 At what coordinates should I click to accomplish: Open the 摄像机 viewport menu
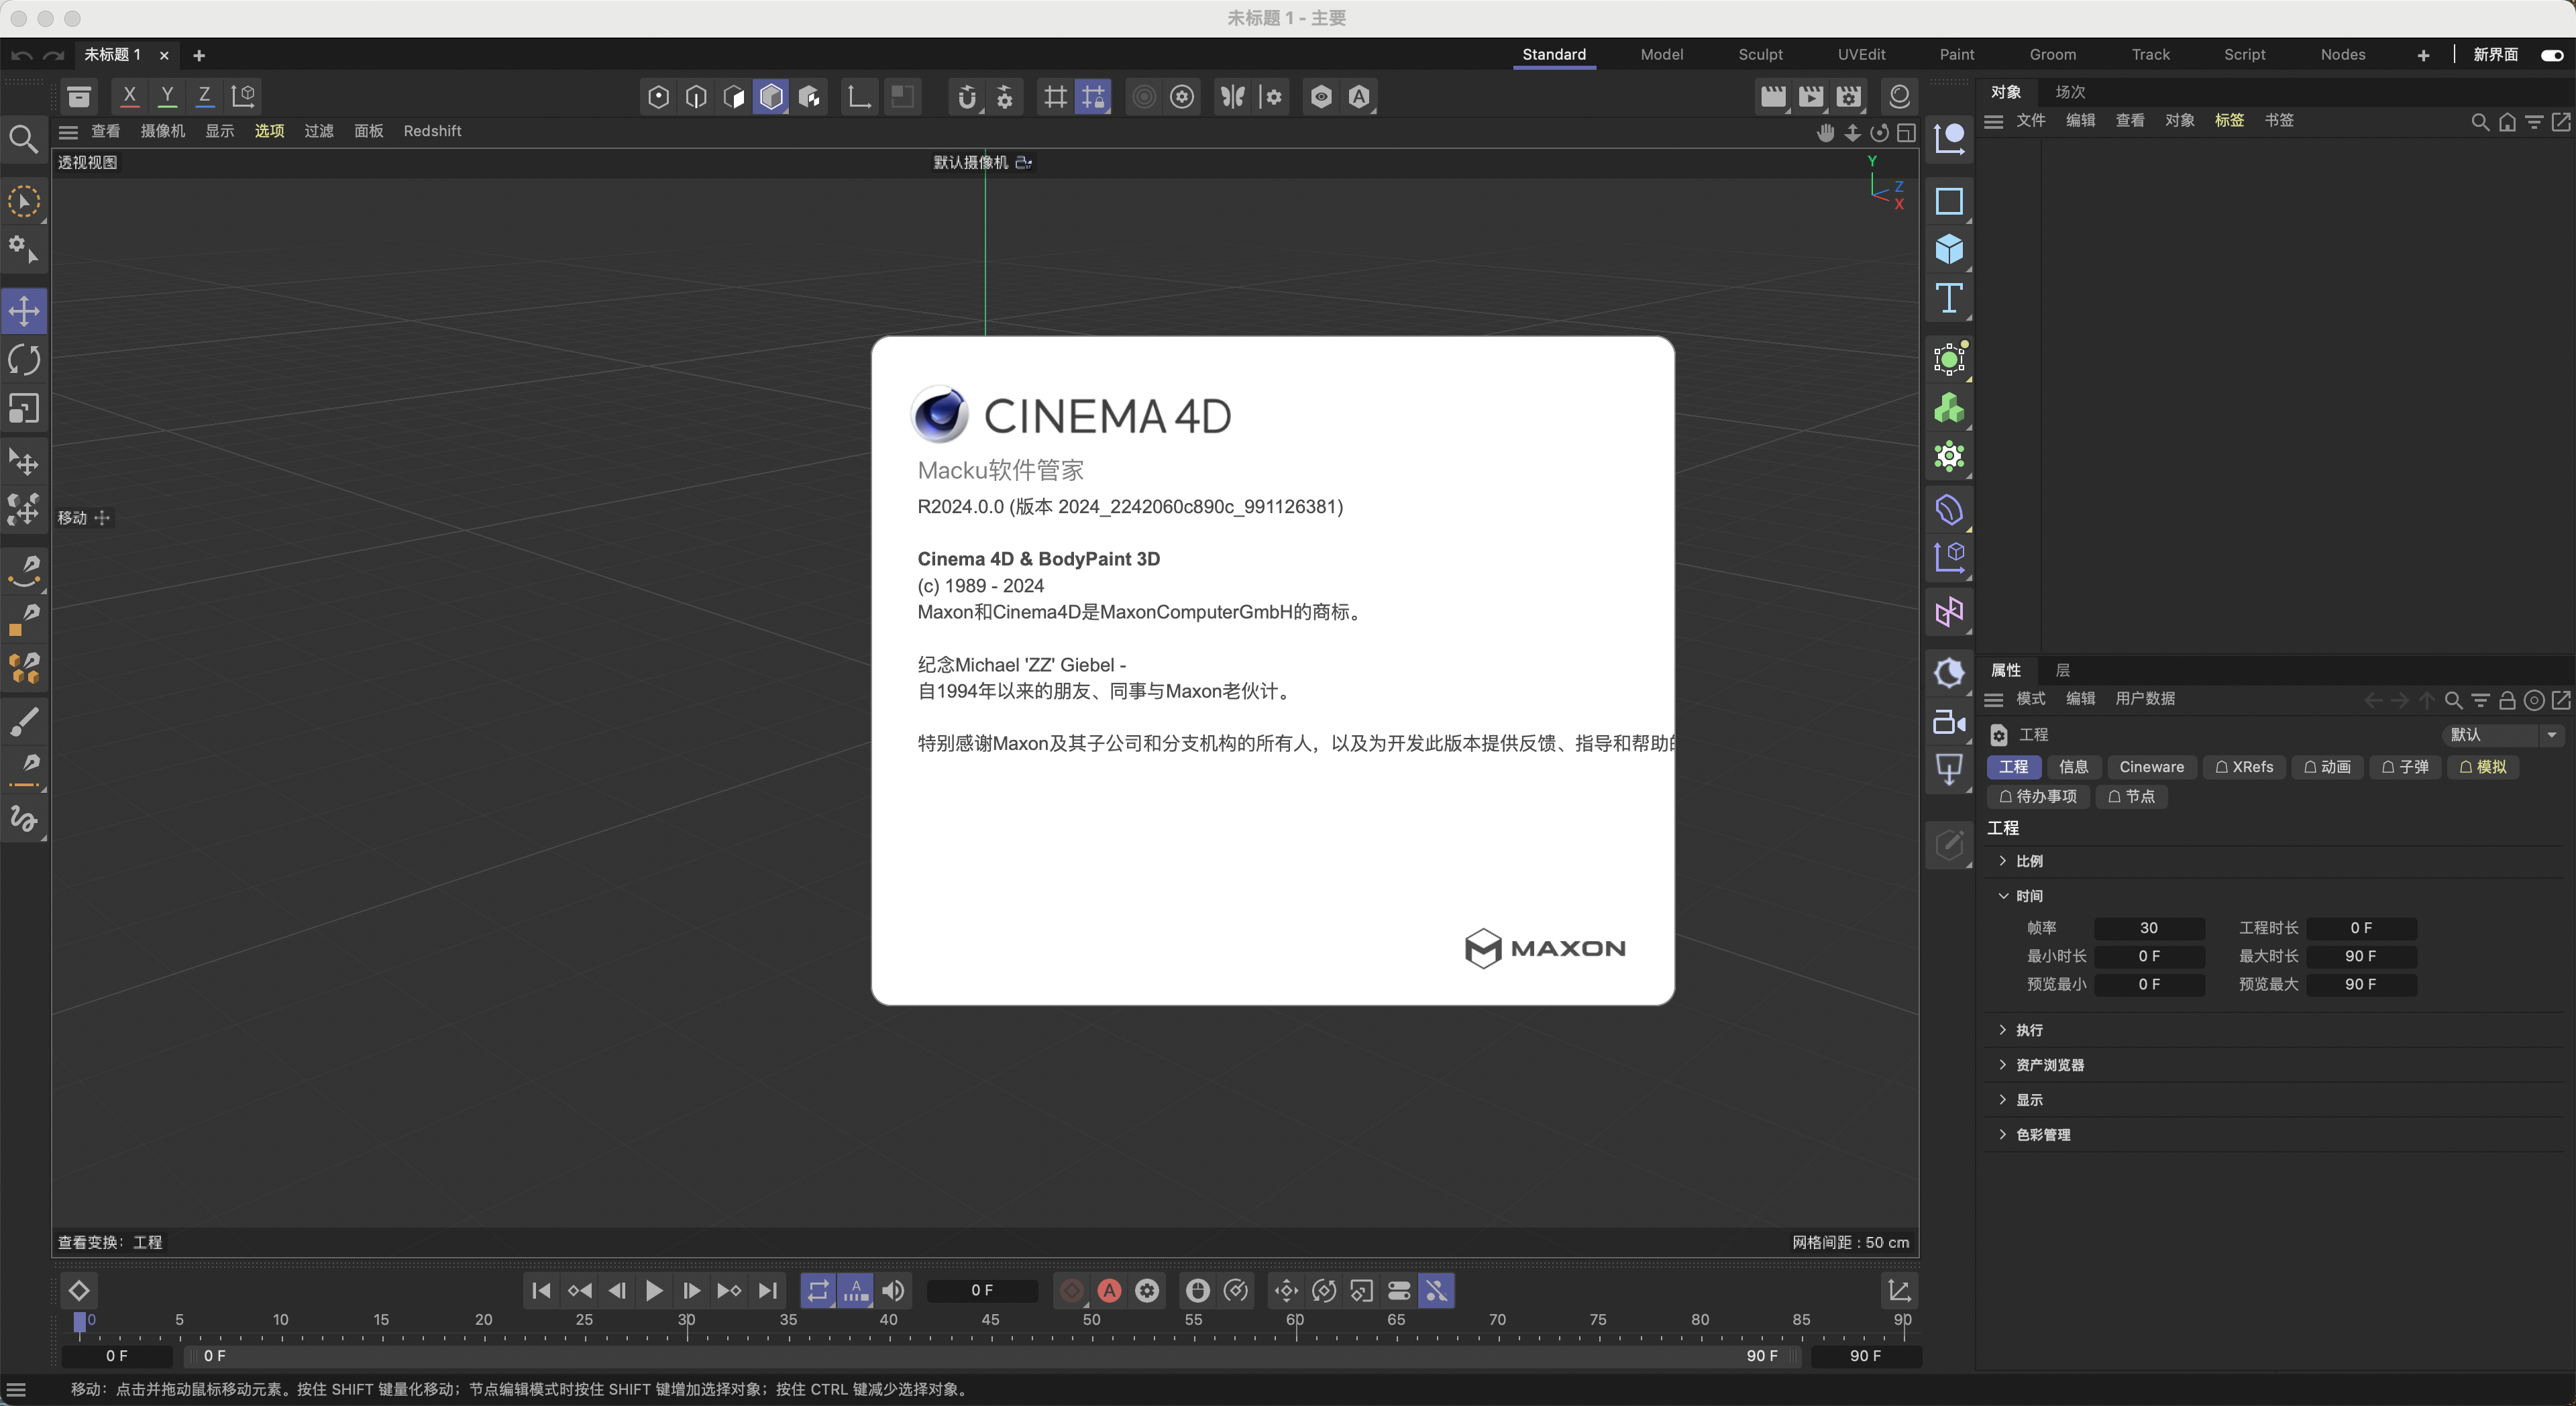coord(163,131)
